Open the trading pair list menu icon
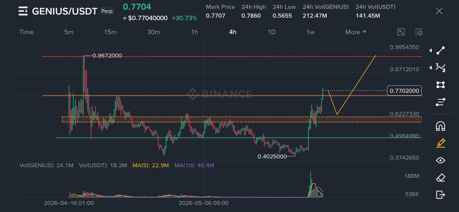 pos(23,11)
